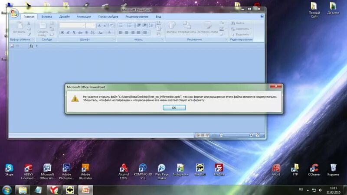The image size is (347, 195).
Task: Open the Показ слайдов tab
Action: coord(108,16)
